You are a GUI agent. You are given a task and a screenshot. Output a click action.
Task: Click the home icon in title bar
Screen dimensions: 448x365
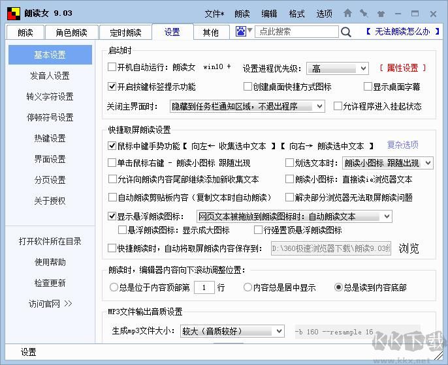(347, 13)
